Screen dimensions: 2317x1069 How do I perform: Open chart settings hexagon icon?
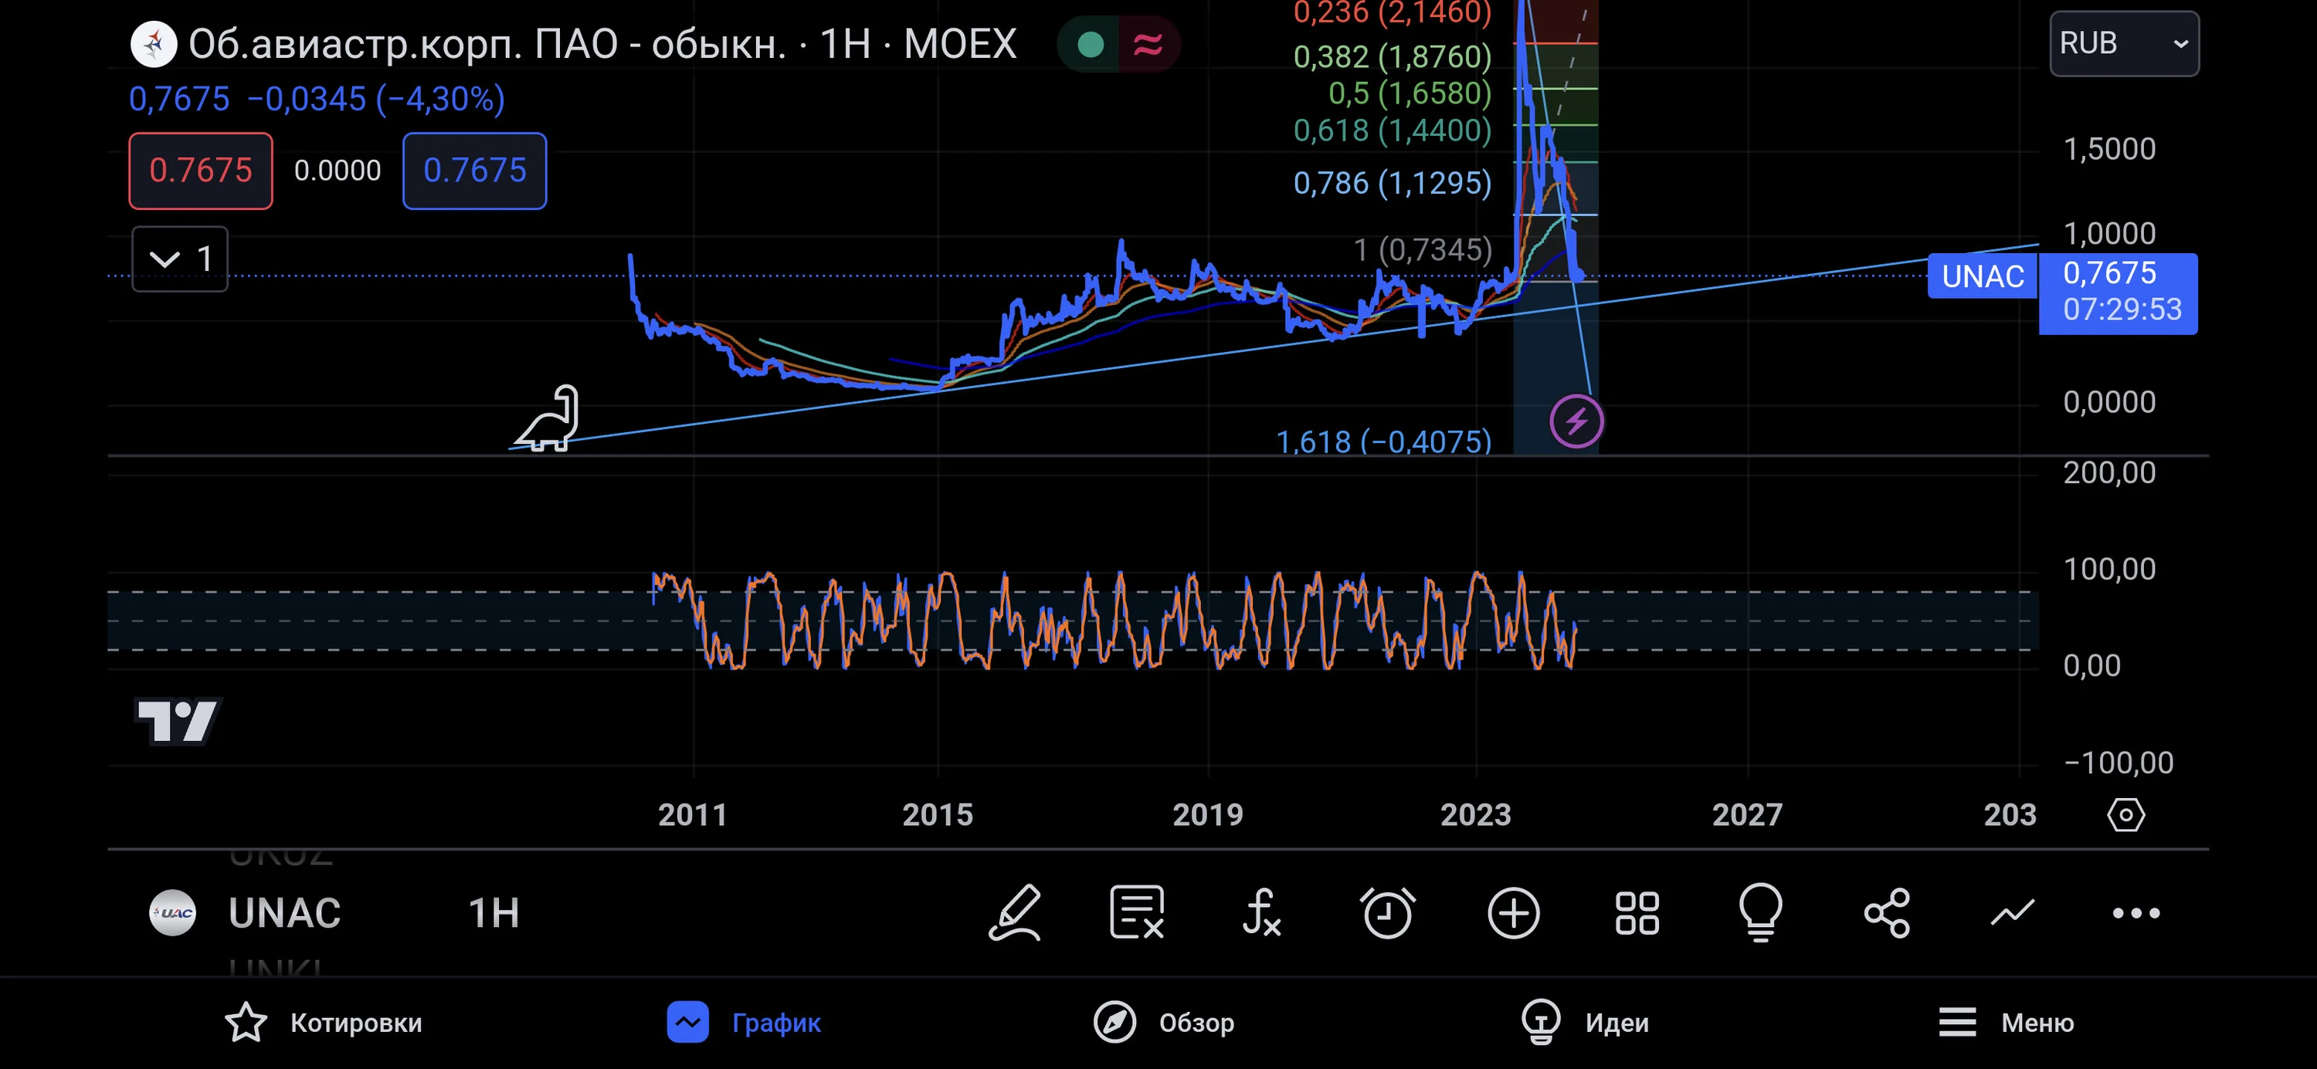click(x=2125, y=814)
